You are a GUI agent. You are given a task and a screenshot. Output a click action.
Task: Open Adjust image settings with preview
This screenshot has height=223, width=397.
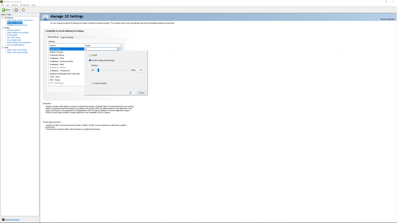(20, 20)
